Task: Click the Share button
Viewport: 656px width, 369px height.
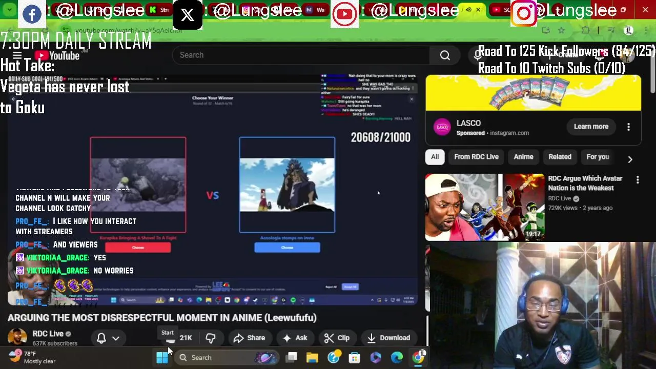Action: pyautogui.click(x=250, y=338)
